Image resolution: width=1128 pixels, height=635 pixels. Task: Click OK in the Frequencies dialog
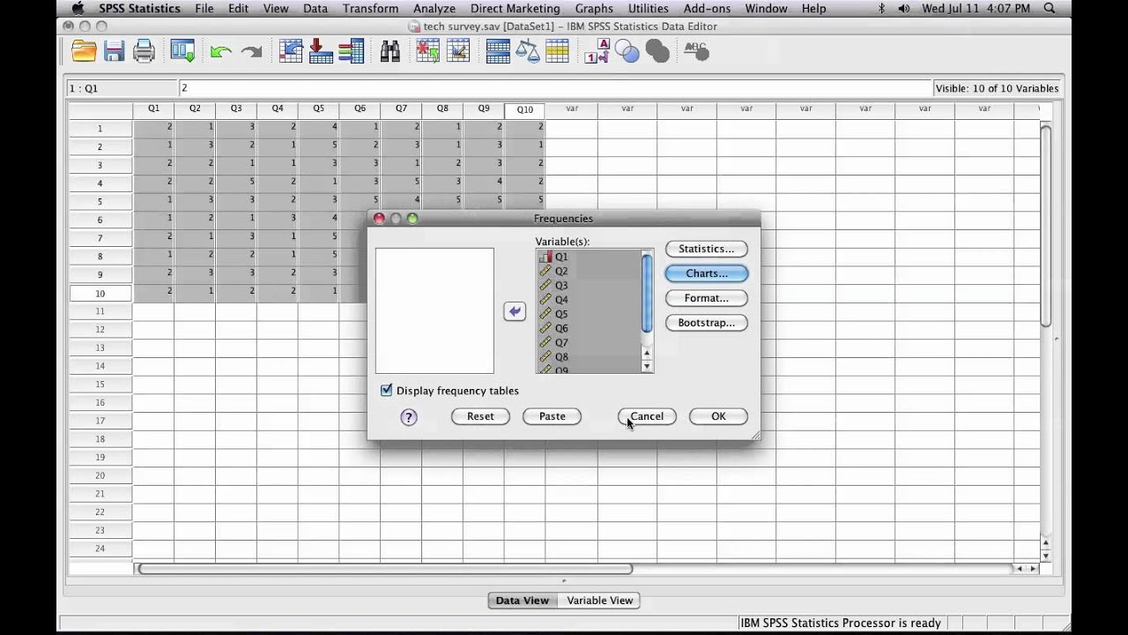(718, 416)
